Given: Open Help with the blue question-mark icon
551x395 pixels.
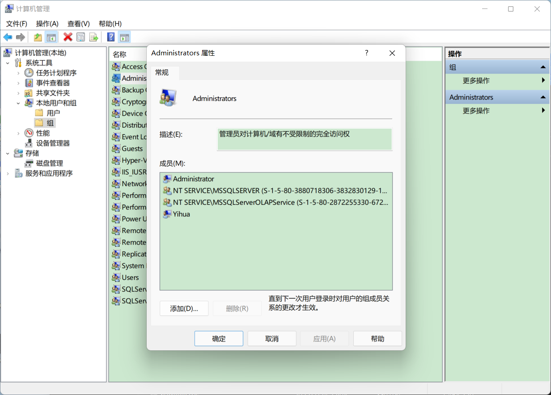Looking at the screenshot, I should (111, 37).
